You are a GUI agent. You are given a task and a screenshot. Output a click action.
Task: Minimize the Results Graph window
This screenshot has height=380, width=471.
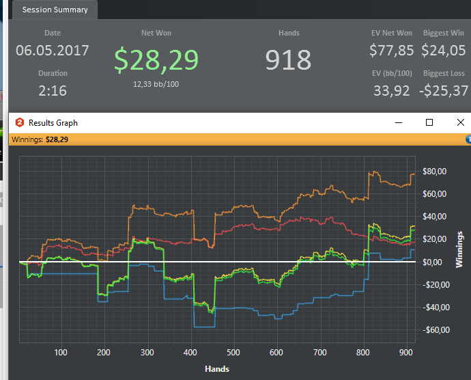(399, 122)
